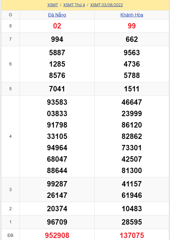Viewport: 170px width, 240px height.
Task: Select Khánh Hòa fifth prize number 1511
Action: click(x=132, y=89)
